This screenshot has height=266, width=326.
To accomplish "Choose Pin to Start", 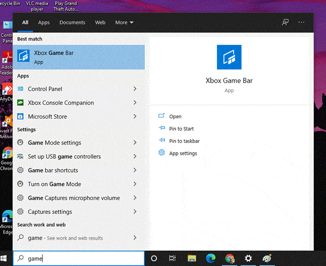I will pos(181,129).
